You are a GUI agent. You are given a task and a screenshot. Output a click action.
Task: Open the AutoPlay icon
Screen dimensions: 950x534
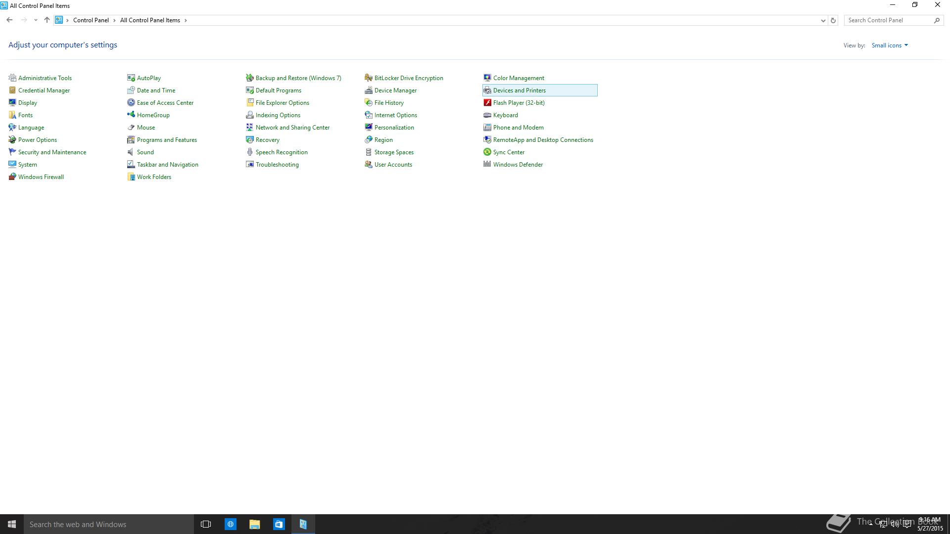point(131,78)
